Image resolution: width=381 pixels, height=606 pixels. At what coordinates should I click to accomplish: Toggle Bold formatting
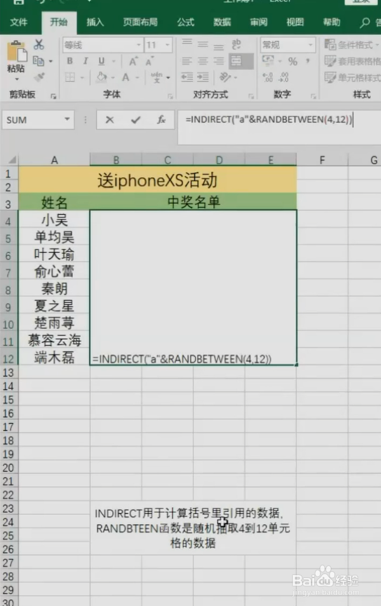click(x=70, y=61)
